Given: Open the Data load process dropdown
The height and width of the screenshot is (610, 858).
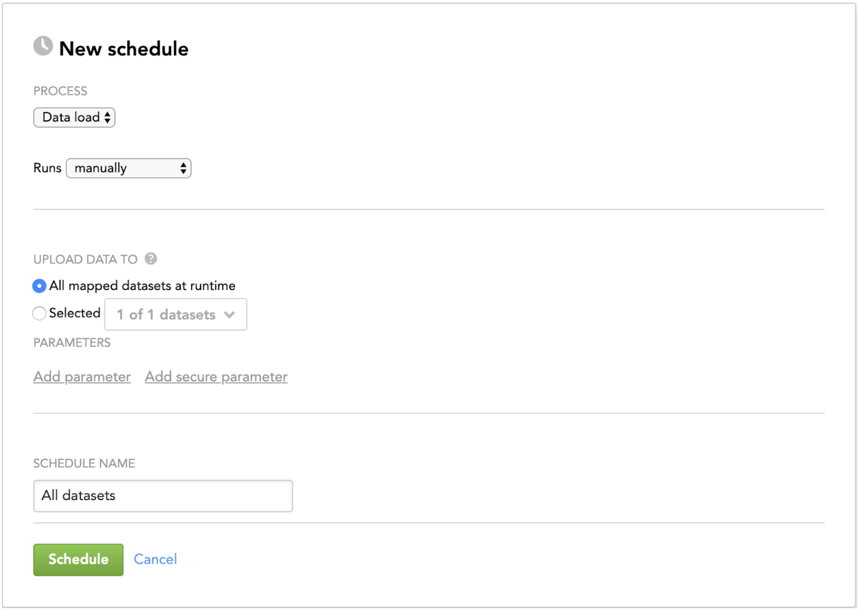Looking at the screenshot, I should [x=74, y=117].
